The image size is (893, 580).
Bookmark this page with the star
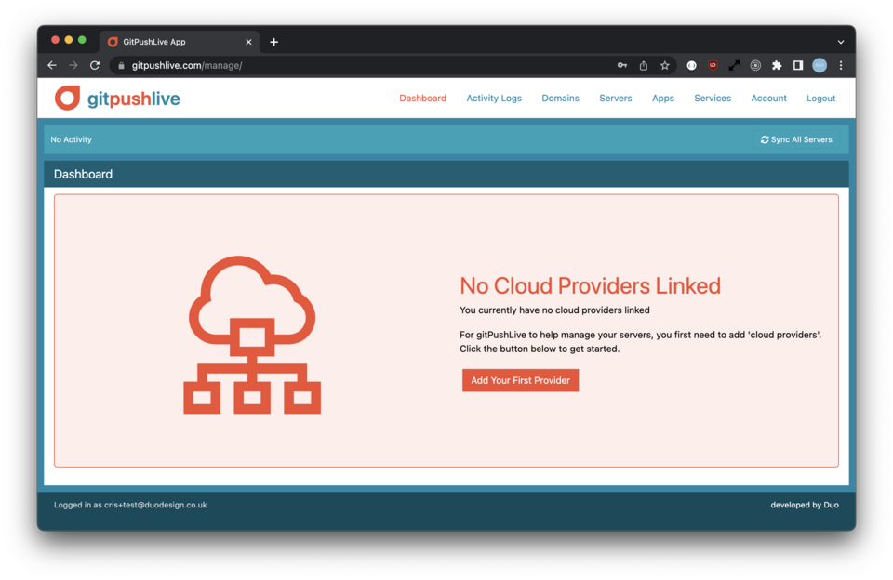coord(664,65)
